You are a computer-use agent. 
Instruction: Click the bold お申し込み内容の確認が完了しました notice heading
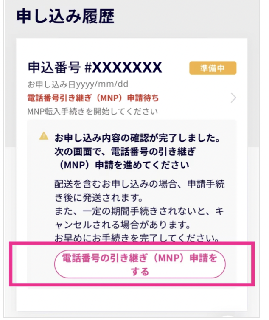(137, 138)
